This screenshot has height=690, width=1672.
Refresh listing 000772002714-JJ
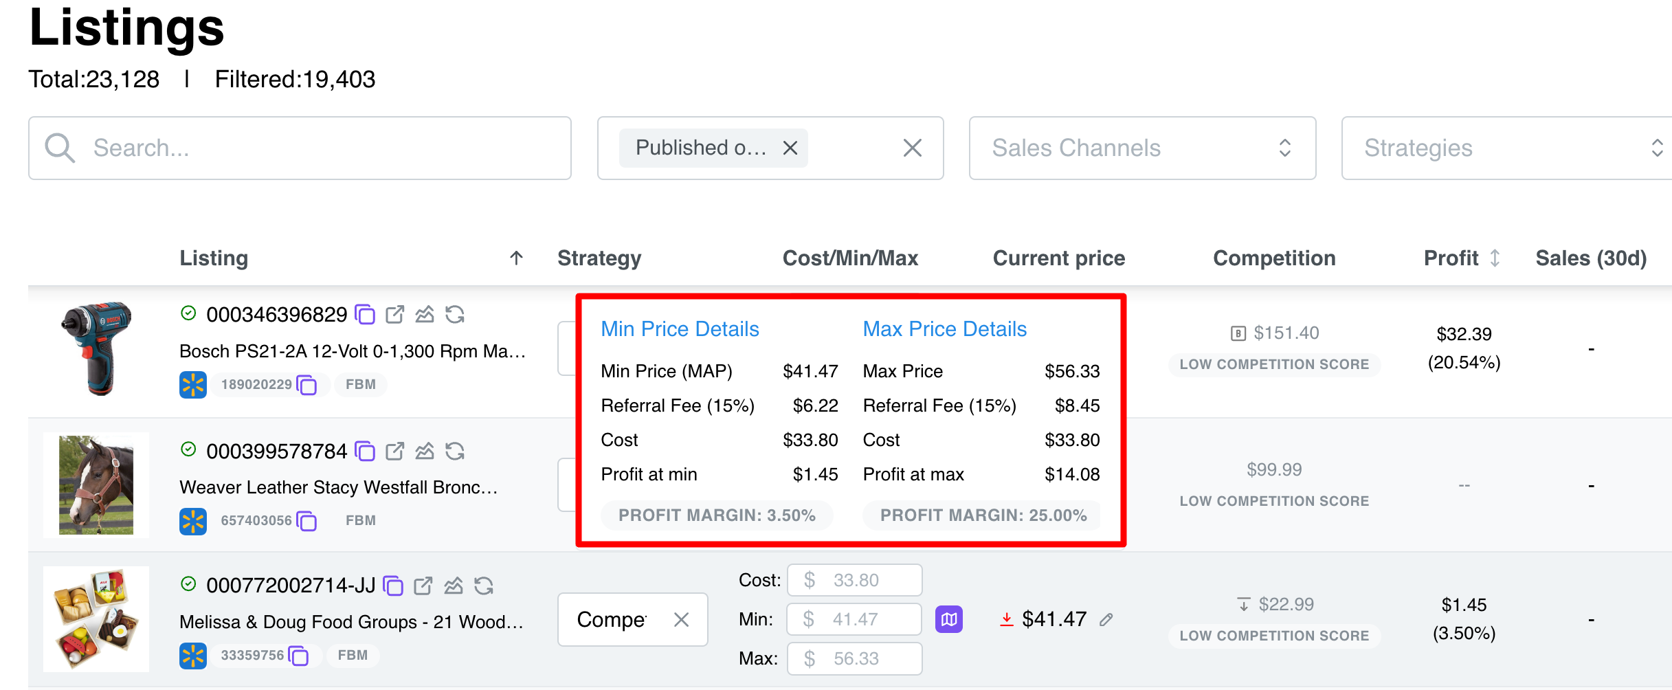(484, 586)
